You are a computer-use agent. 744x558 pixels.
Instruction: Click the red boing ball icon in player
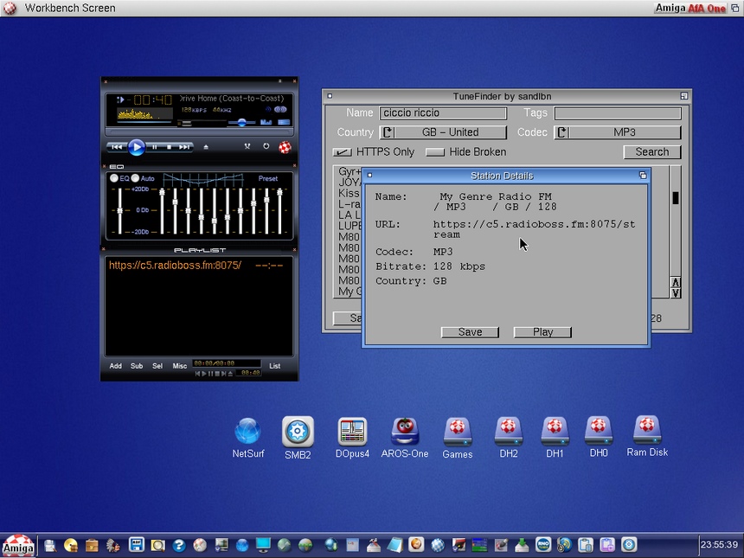[x=285, y=147]
